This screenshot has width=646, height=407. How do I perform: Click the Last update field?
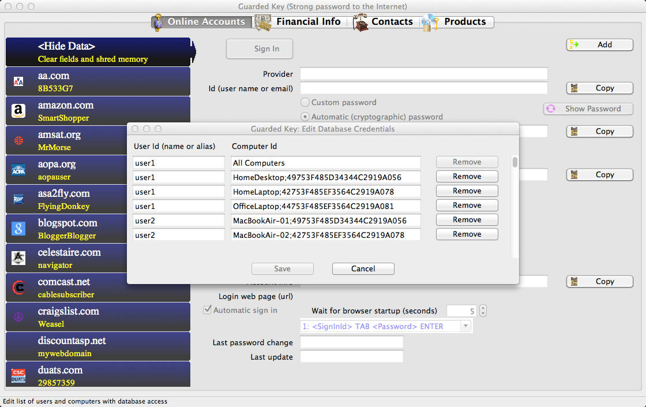click(351, 357)
